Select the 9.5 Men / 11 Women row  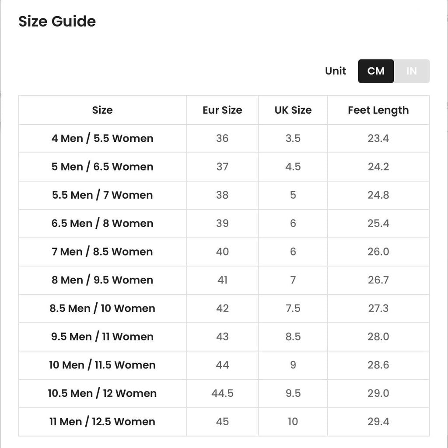point(224,337)
